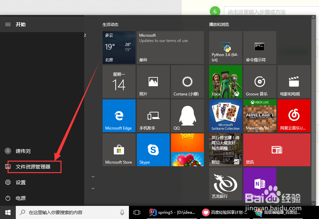Image resolution: width=319 pixels, height=219 pixels.
Task: Open Groove 音乐
Action: 260,82
